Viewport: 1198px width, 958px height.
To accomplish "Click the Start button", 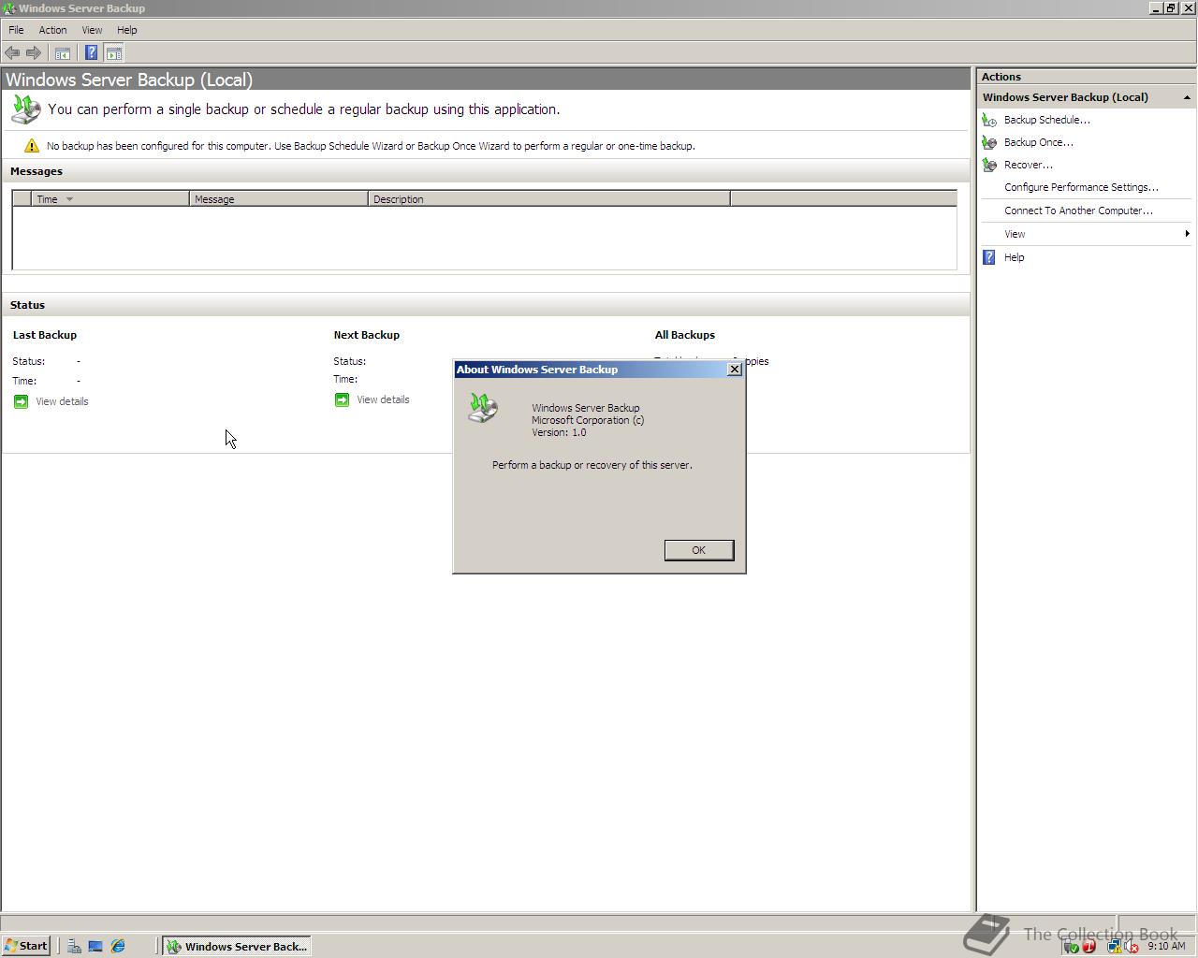I will tap(26, 946).
